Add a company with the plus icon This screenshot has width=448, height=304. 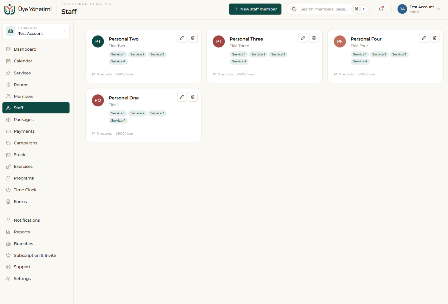pos(64,31)
